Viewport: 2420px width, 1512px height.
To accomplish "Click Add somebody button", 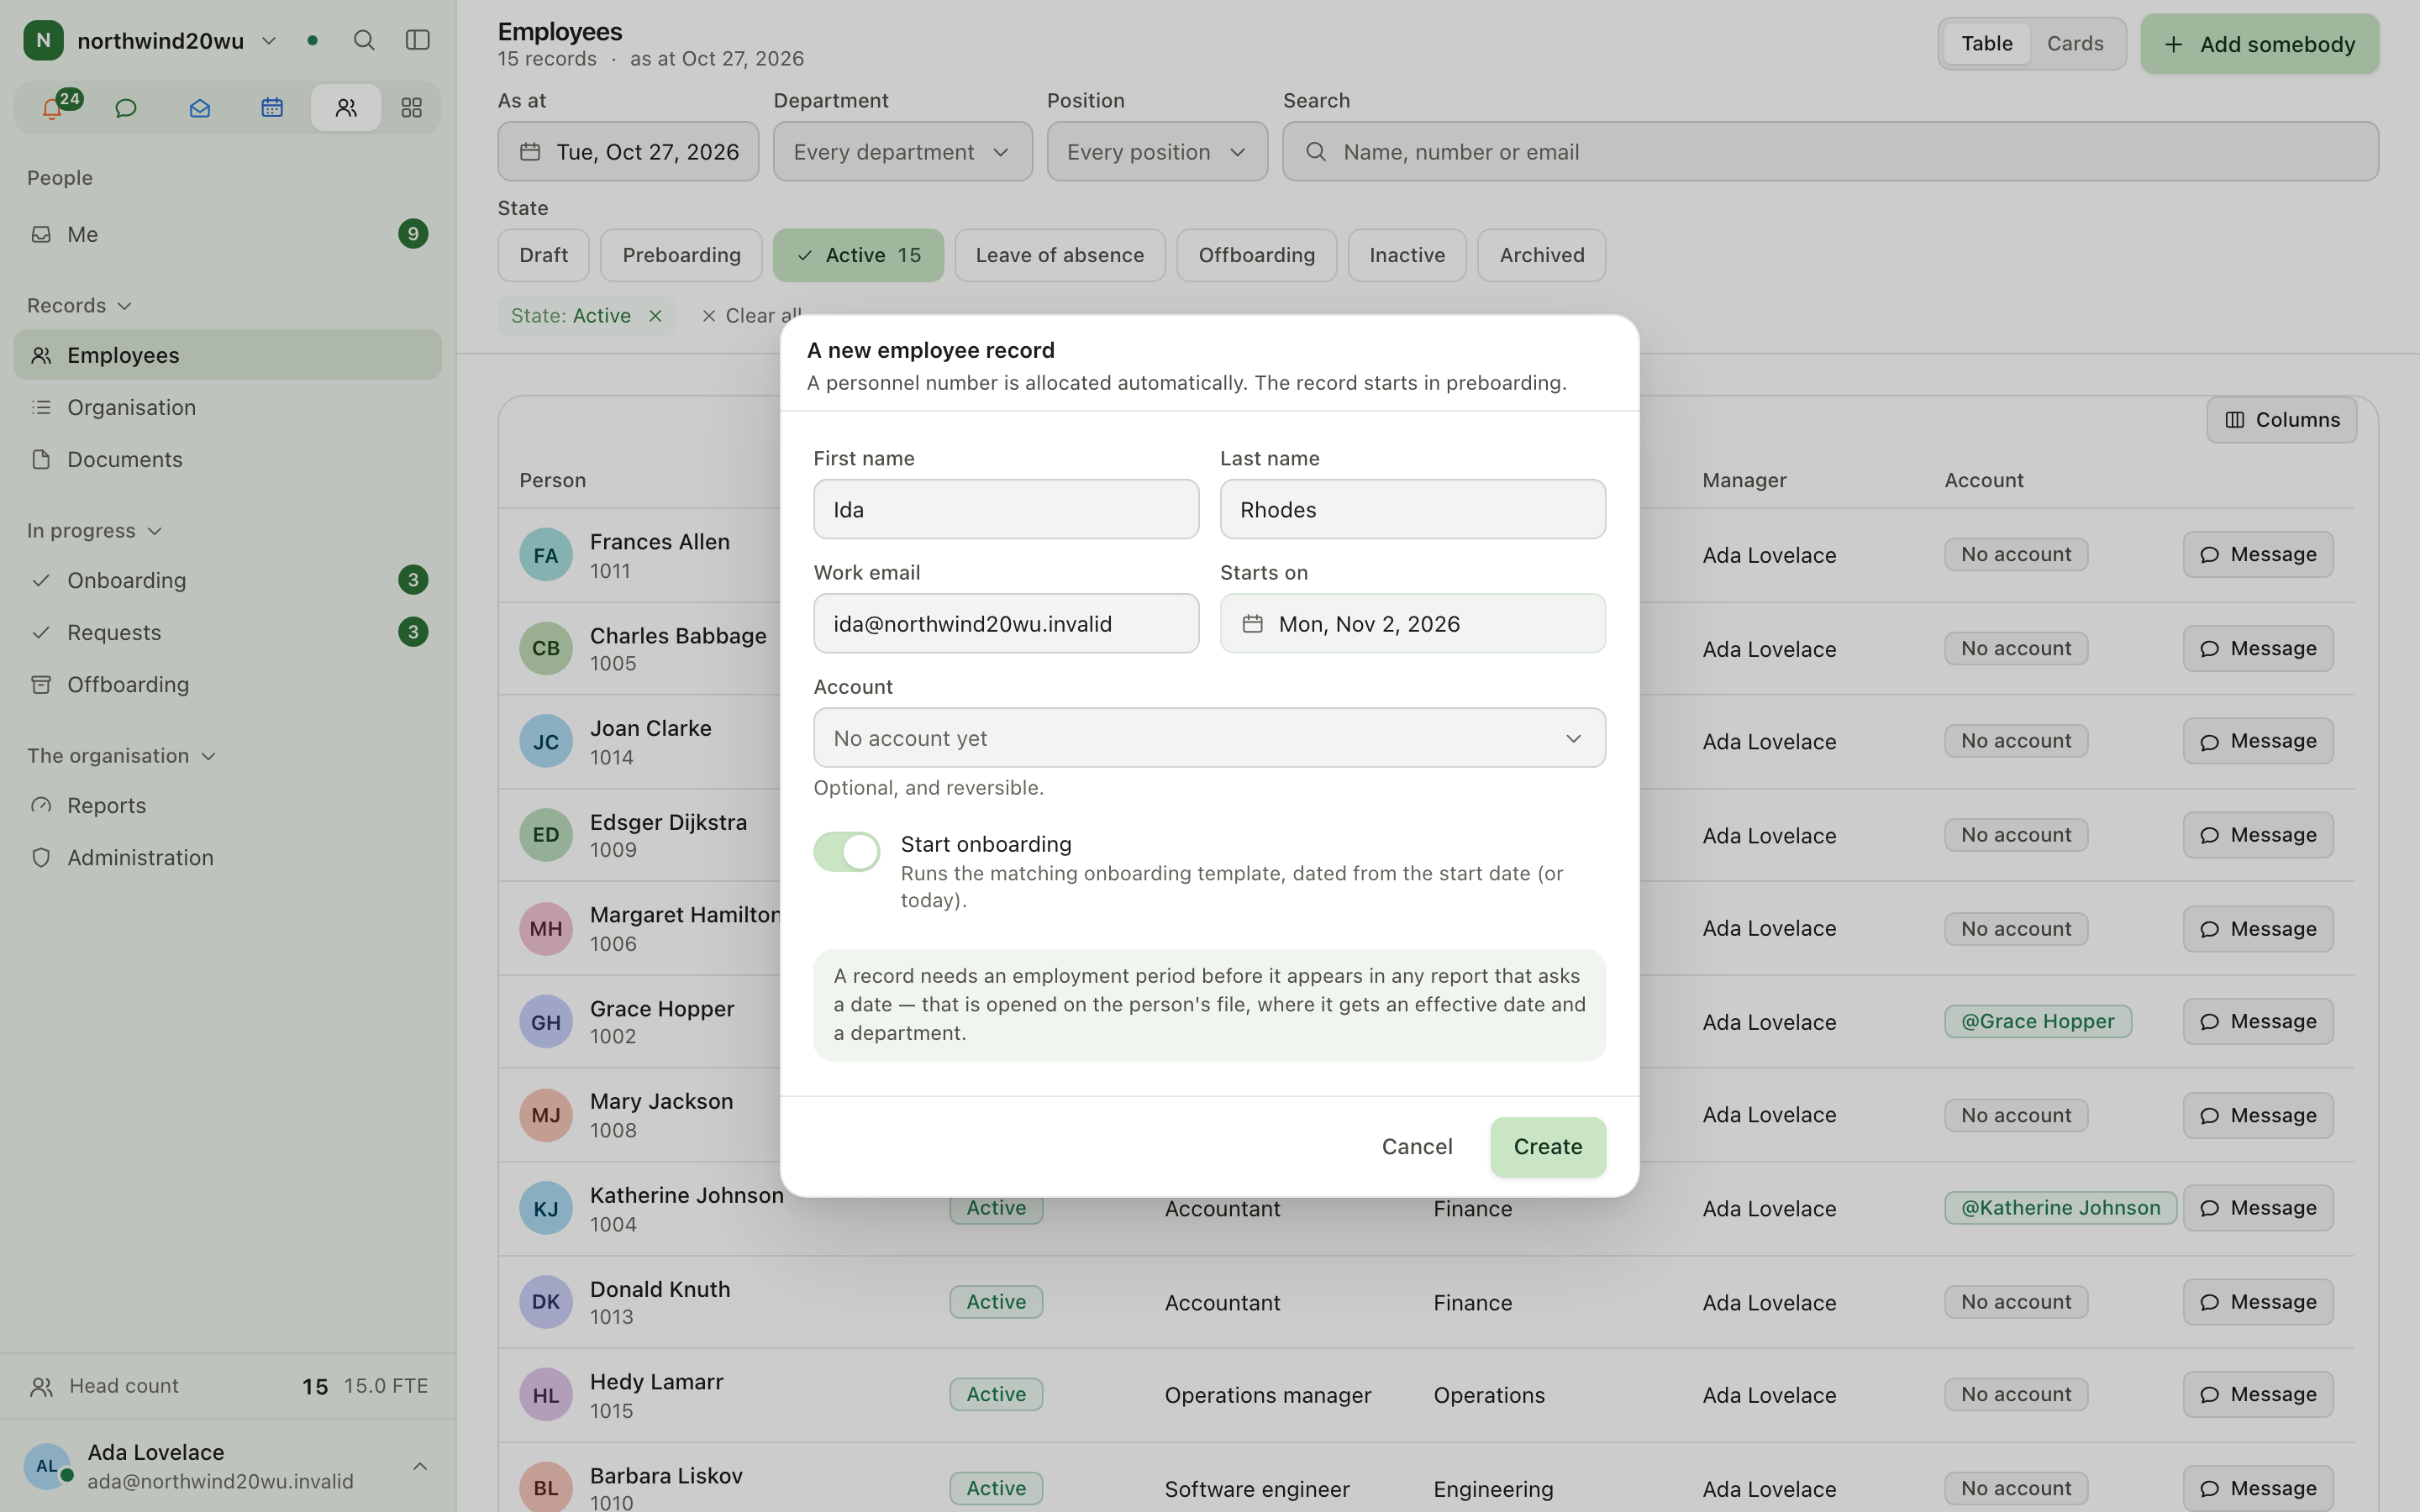I will click(x=2259, y=44).
